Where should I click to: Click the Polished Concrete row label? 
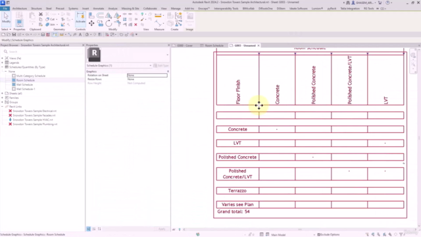pos(237,157)
